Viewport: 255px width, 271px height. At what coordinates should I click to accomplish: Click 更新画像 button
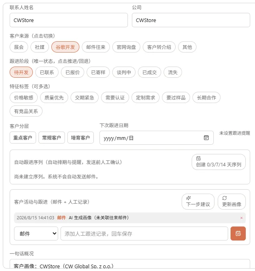click(232, 202)
